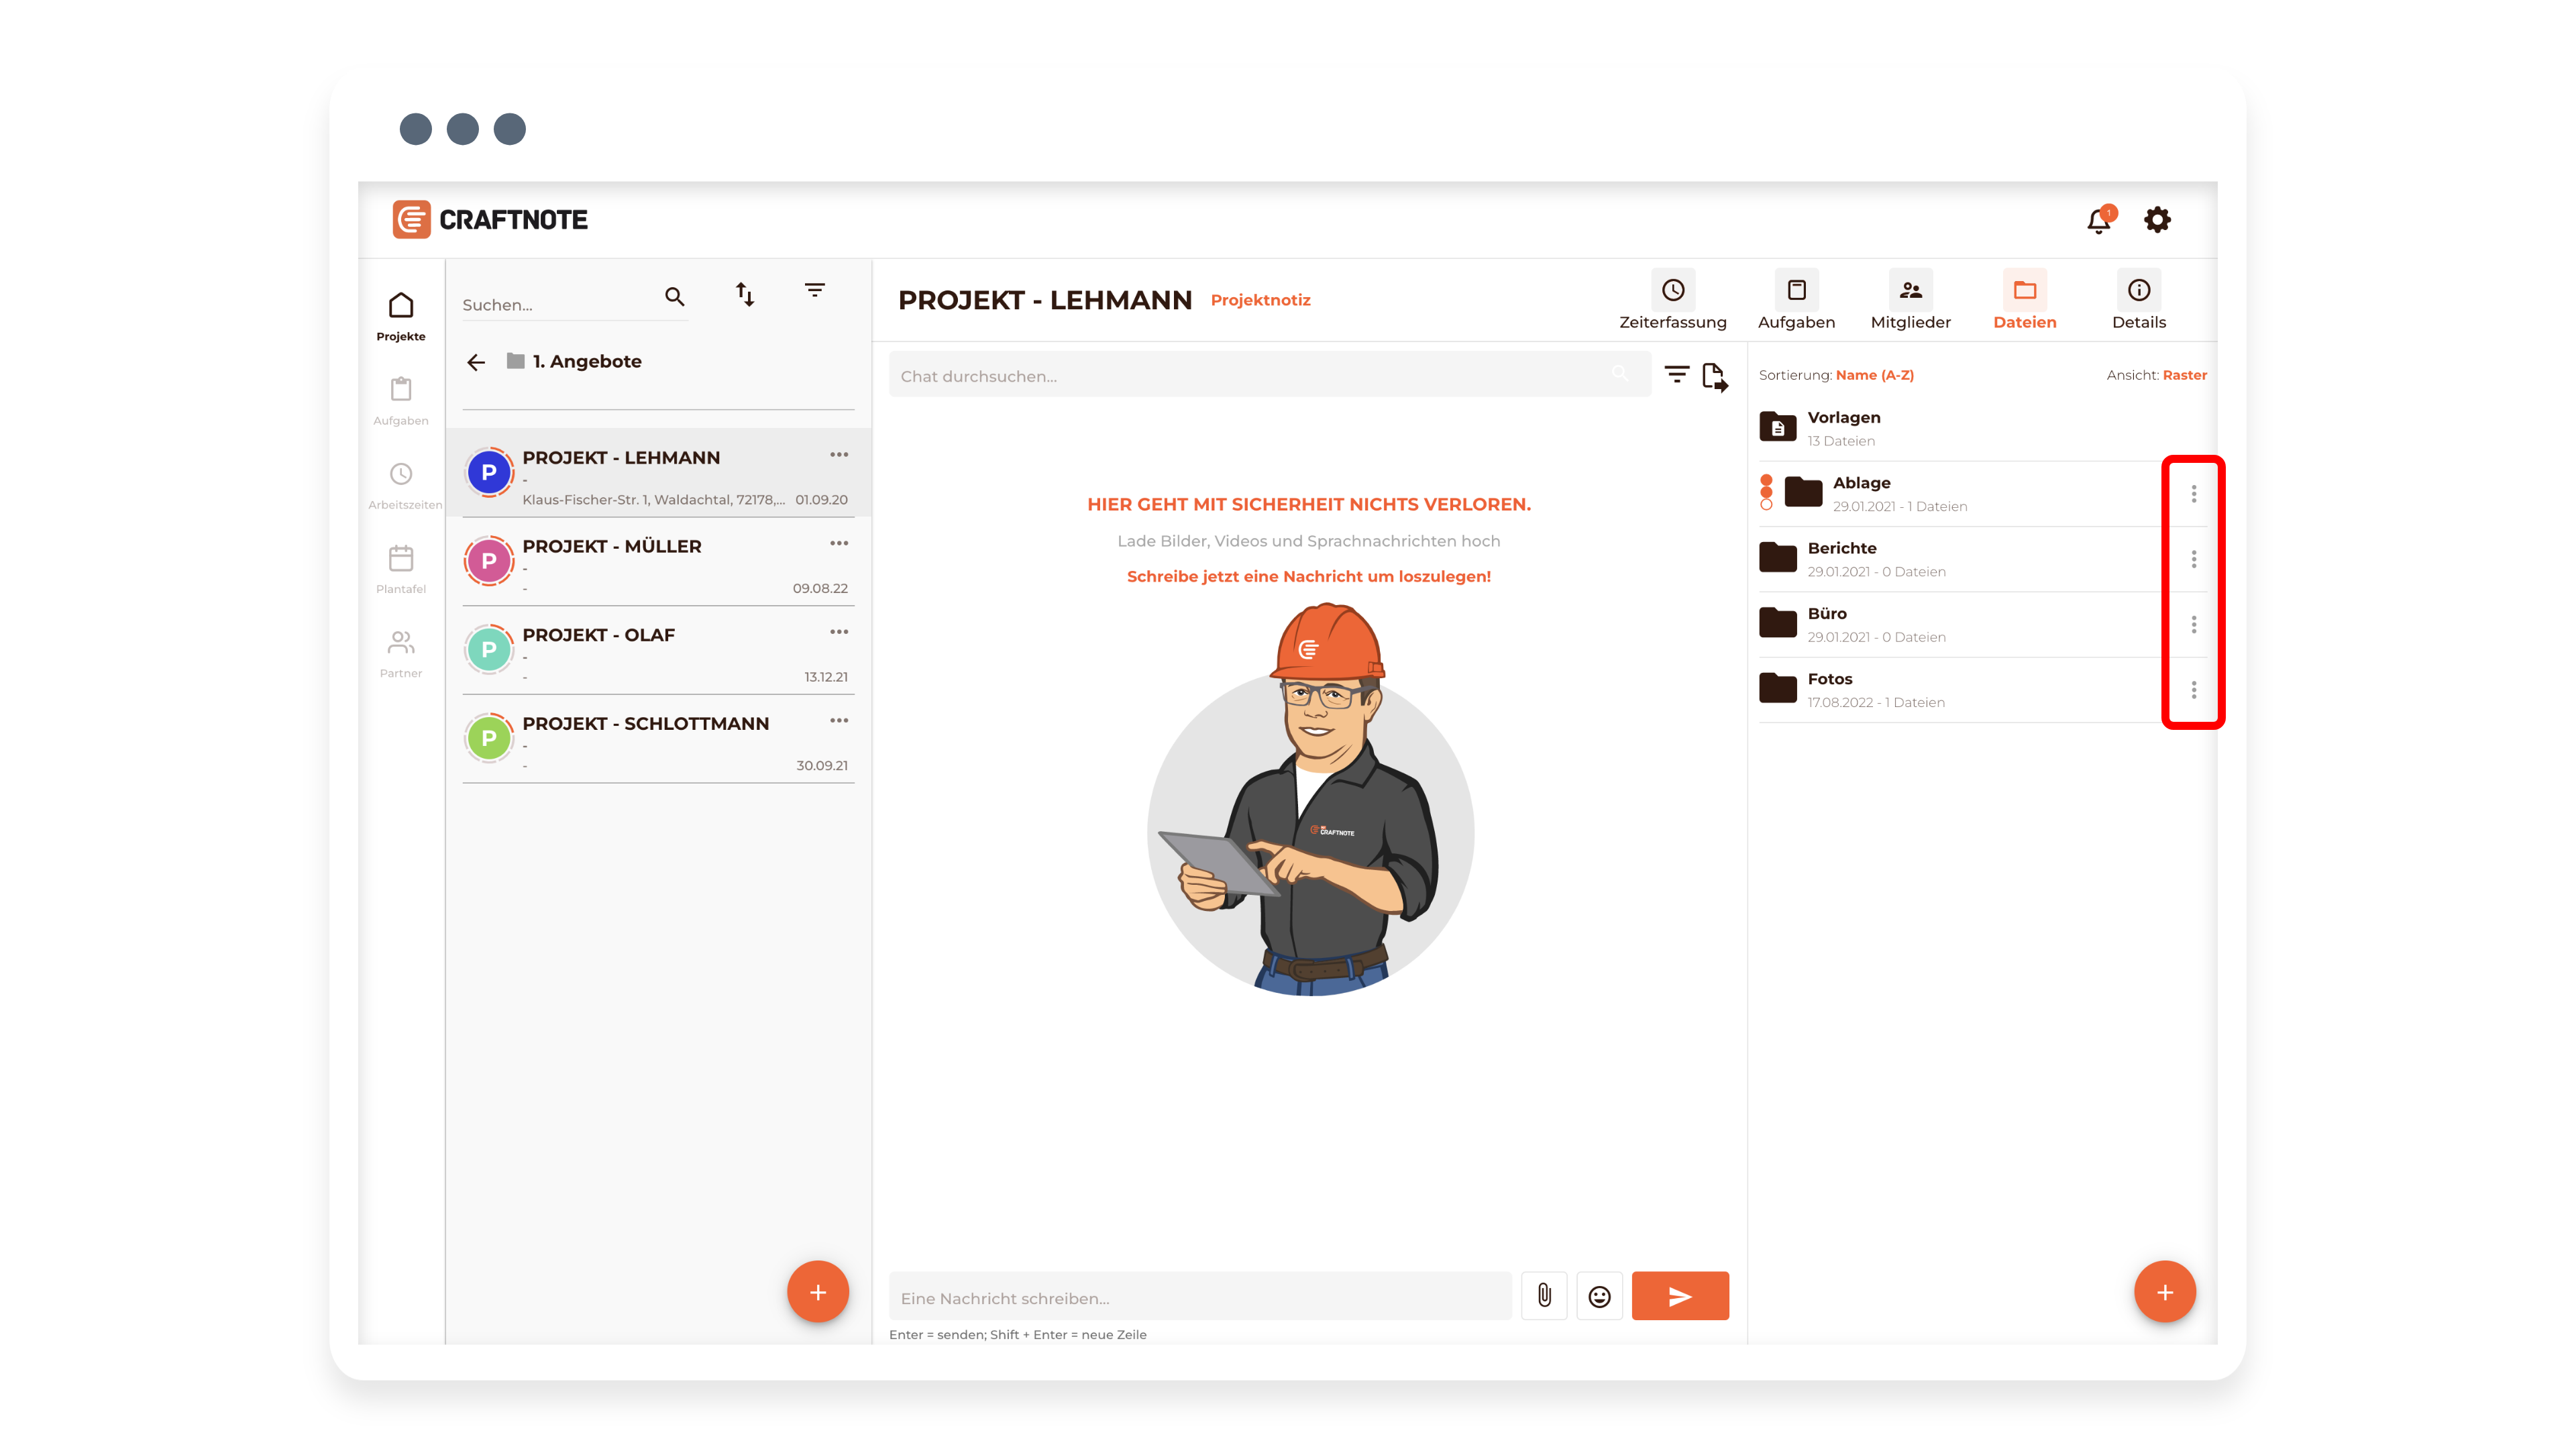The width and height of the screenshot is (2576, 1449).
Task: Click the sort arrows icon in project list
Action: click(745, 294)
